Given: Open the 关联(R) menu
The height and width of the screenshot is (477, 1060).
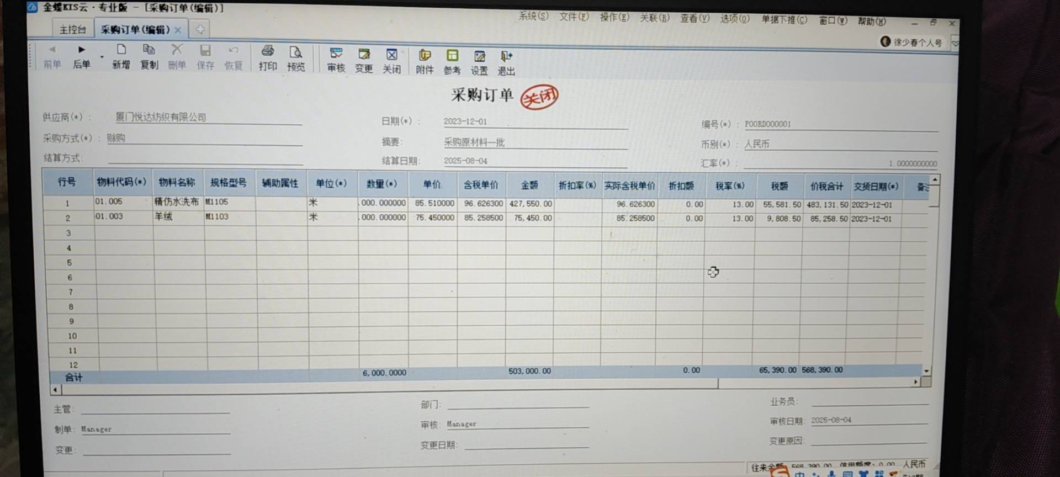Looking at the screenshot, I should [x=655, y=18].
